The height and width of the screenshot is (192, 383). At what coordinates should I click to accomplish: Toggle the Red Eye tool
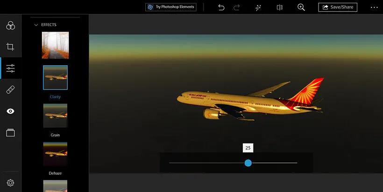10,111
